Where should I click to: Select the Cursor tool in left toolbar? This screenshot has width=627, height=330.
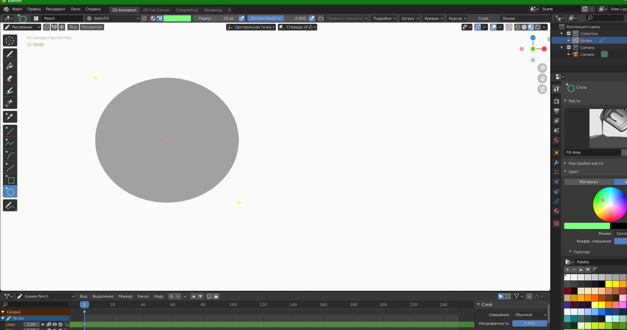point(10,41)
